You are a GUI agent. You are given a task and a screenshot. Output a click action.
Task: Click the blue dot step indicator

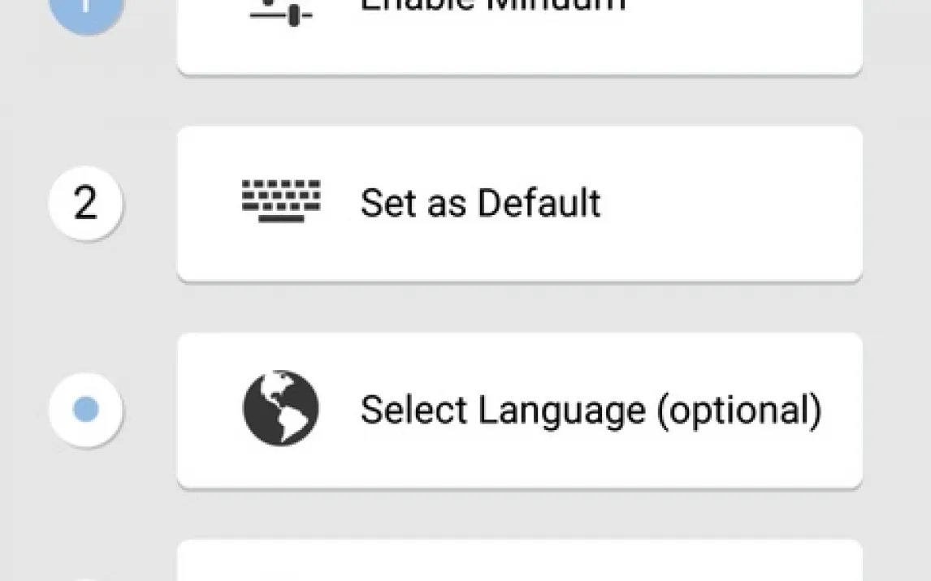point(85,410)
